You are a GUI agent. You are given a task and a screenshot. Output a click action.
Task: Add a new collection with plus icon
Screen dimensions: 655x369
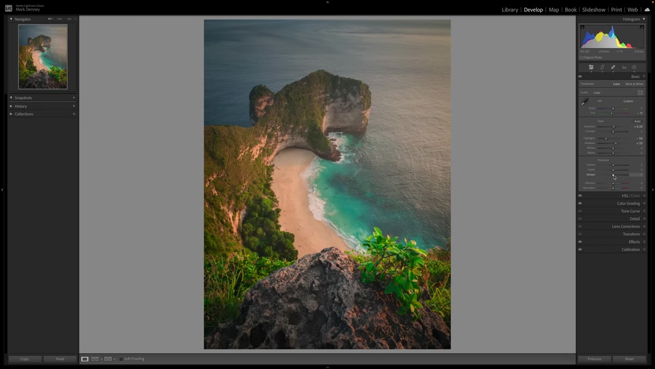tap(74, 114)
